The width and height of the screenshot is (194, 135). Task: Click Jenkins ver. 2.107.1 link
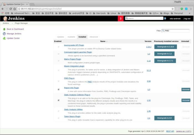[184, 131]
